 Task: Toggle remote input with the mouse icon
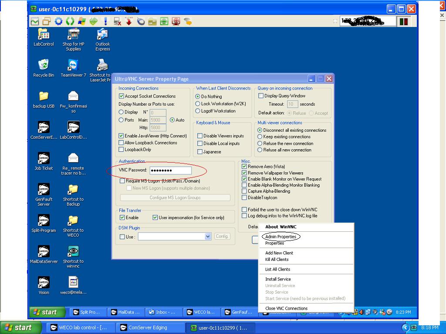pos(141,21)
